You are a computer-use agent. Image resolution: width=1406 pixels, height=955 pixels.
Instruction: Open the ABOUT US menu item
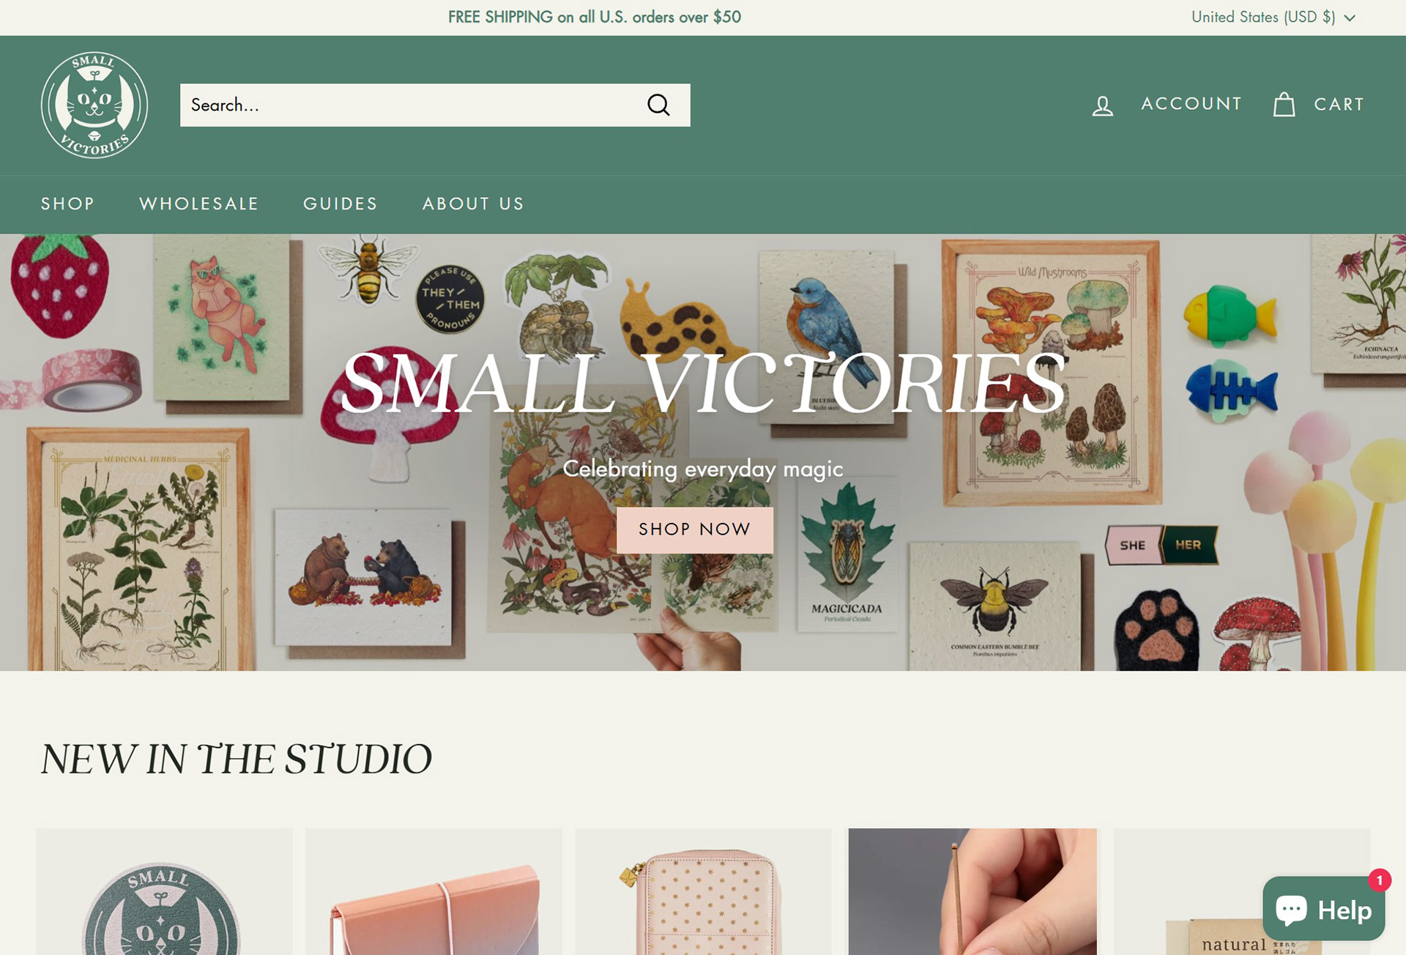pyautogui.click(x=473, y=204)
